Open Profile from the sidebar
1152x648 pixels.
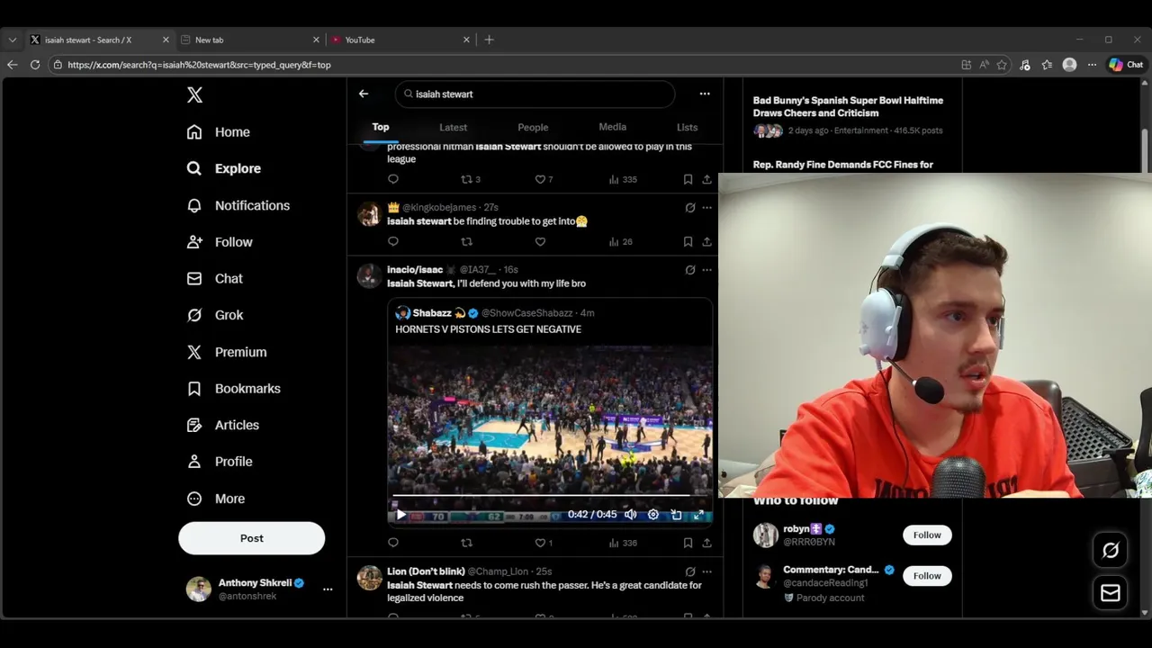(x=219, y=462)
